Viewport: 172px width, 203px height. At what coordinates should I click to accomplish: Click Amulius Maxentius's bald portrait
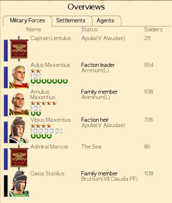click(x=19, y=104)
